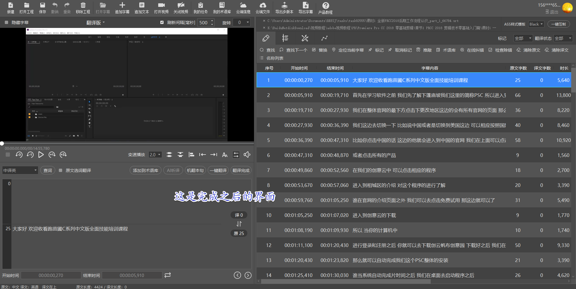Click the subtitle list horizontal scrollbar

click(x=346, y=281)
